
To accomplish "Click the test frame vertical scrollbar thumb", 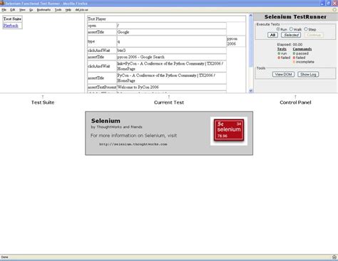I will tap(250, 42).
